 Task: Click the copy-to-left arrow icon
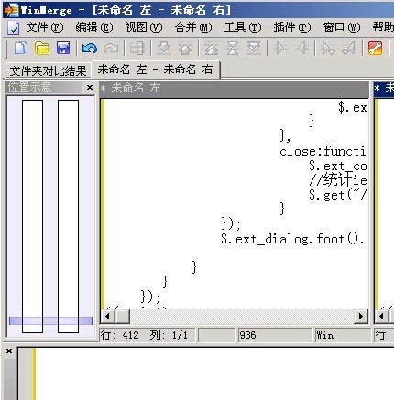point(301,49)
